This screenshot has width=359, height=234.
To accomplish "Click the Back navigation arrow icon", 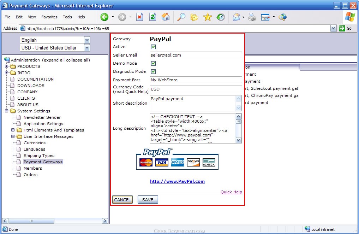I will [104, 17].
